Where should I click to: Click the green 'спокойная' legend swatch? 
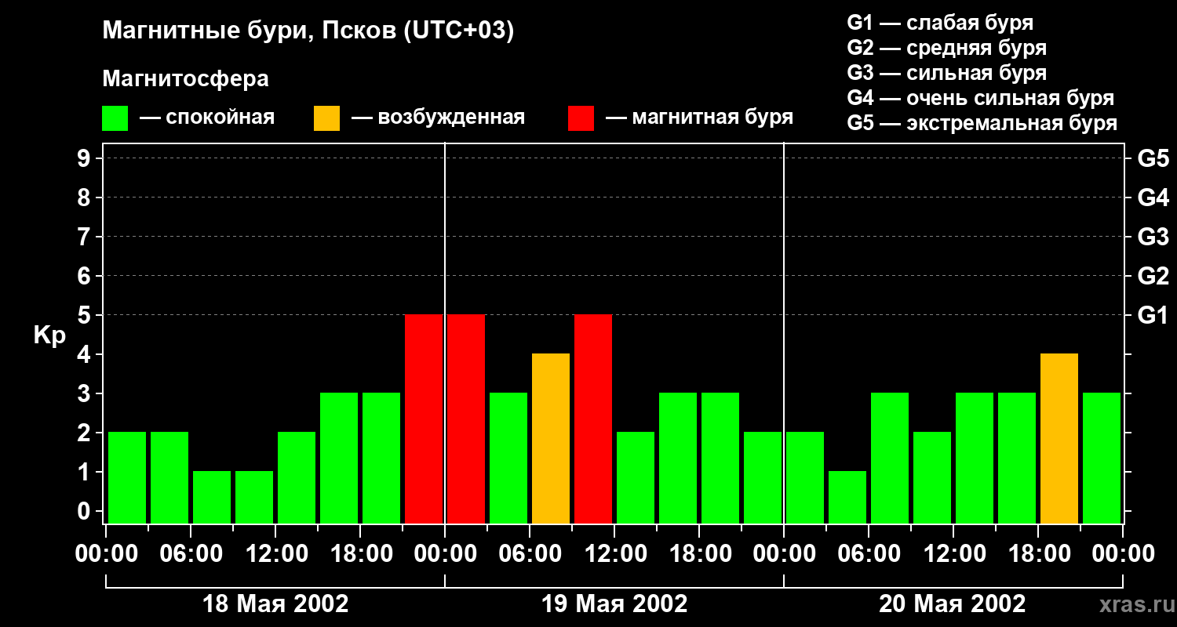coord(115,118)
